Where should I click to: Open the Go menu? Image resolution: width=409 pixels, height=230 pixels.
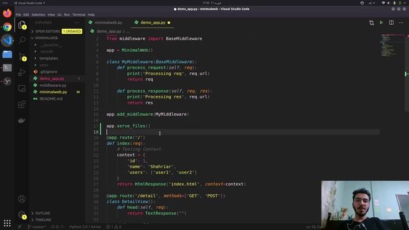click(59, 15)
